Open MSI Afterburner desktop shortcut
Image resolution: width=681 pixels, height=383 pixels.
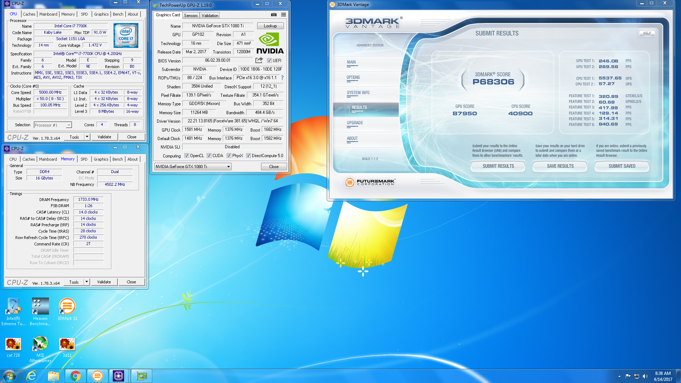(x=40, y=349)
